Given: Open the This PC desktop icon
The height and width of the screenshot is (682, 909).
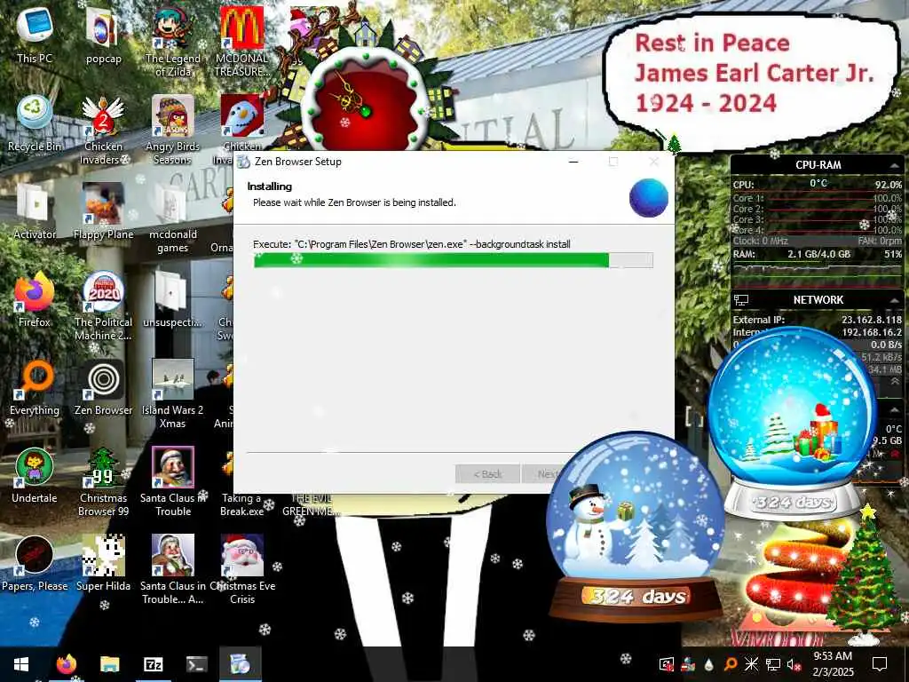Looking at the screenshot, I should (35, 35).
